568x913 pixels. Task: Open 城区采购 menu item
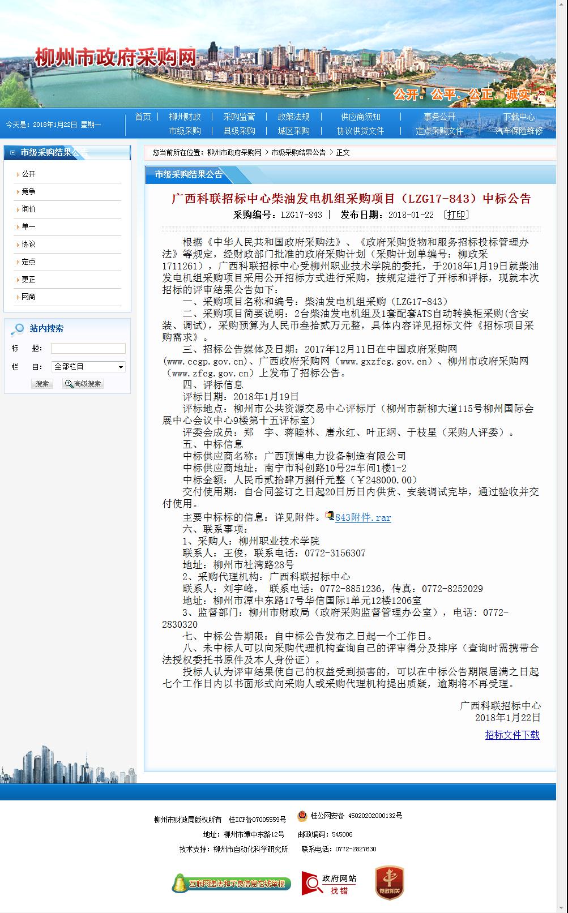click(293, 131)
